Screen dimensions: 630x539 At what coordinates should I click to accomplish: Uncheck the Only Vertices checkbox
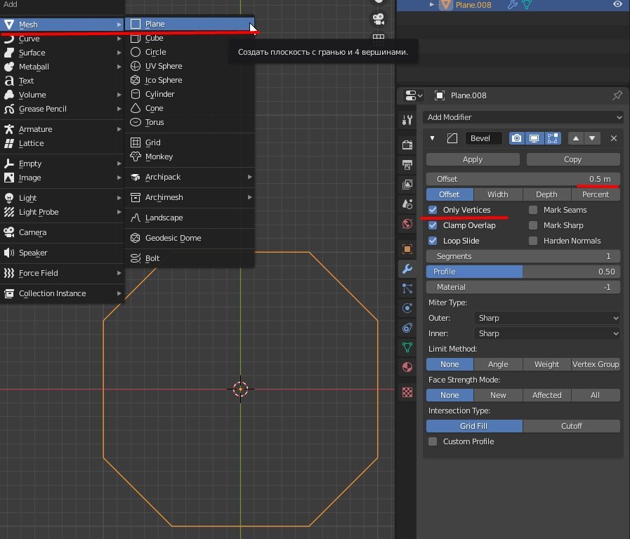tap(433, 210)
